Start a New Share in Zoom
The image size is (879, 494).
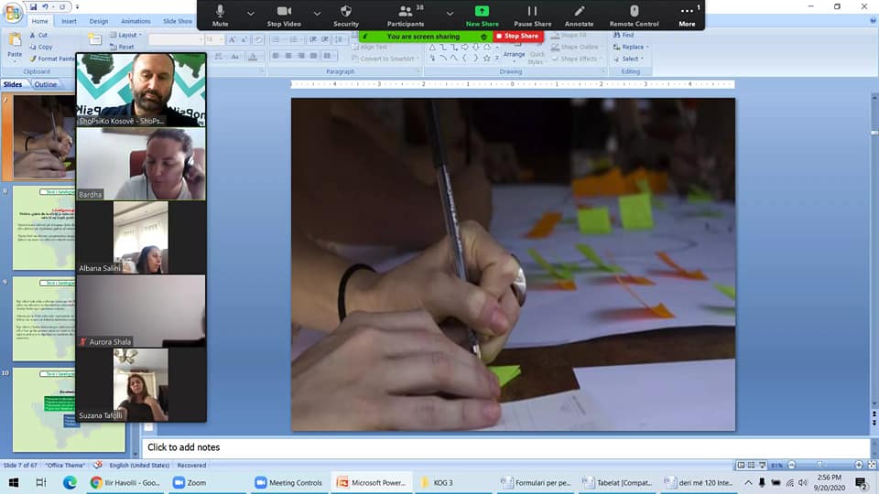pyautogui.click(x=482, y=16)
